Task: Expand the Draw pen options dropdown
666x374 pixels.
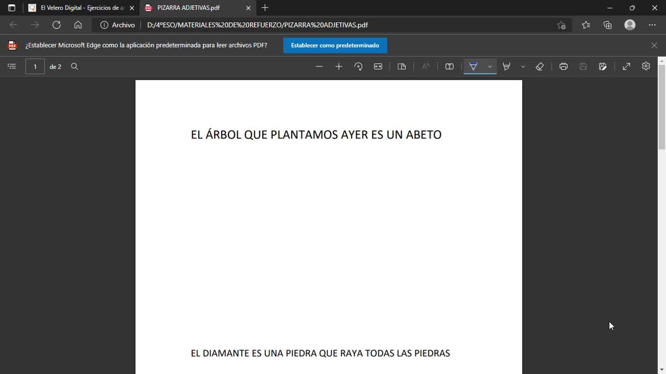Action: pos(490,66)
